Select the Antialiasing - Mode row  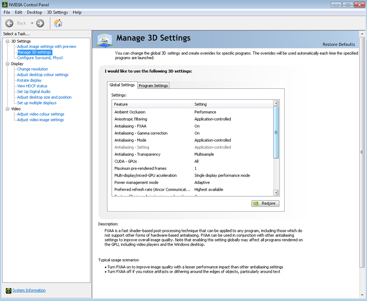pyautogui.click(x=192, y=140)
